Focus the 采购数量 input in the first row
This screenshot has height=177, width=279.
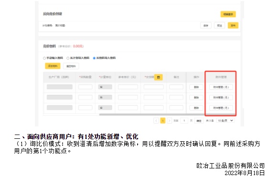click(85, 87)
